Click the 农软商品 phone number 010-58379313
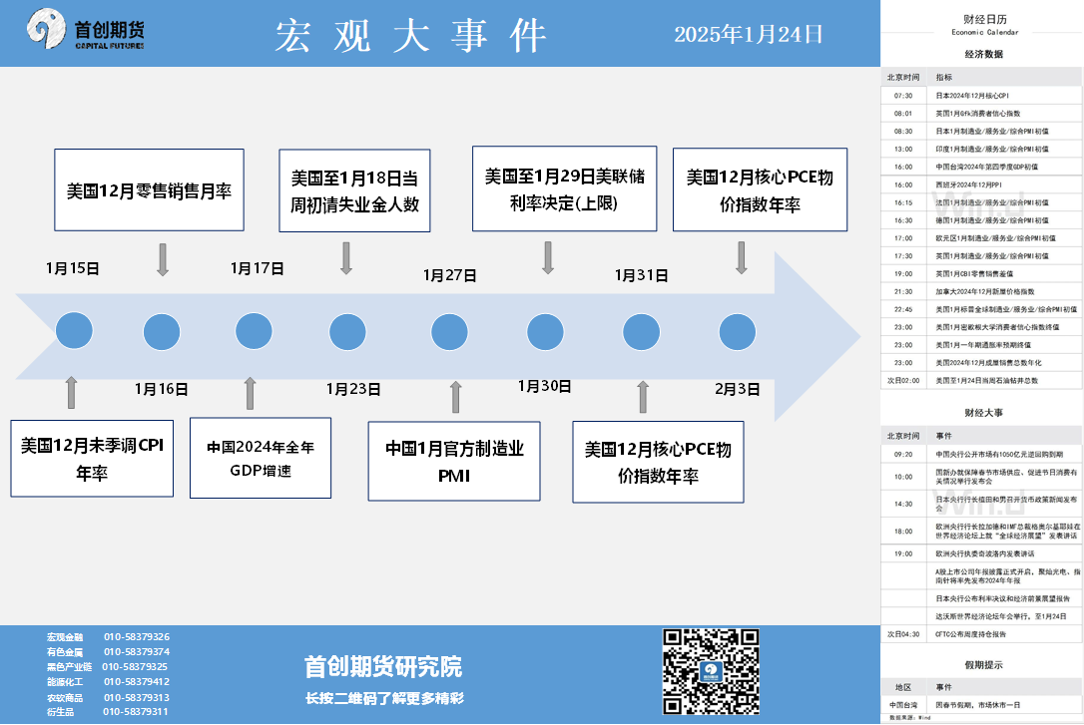This screenshot has height=725, width=1084. coord(137,698)
